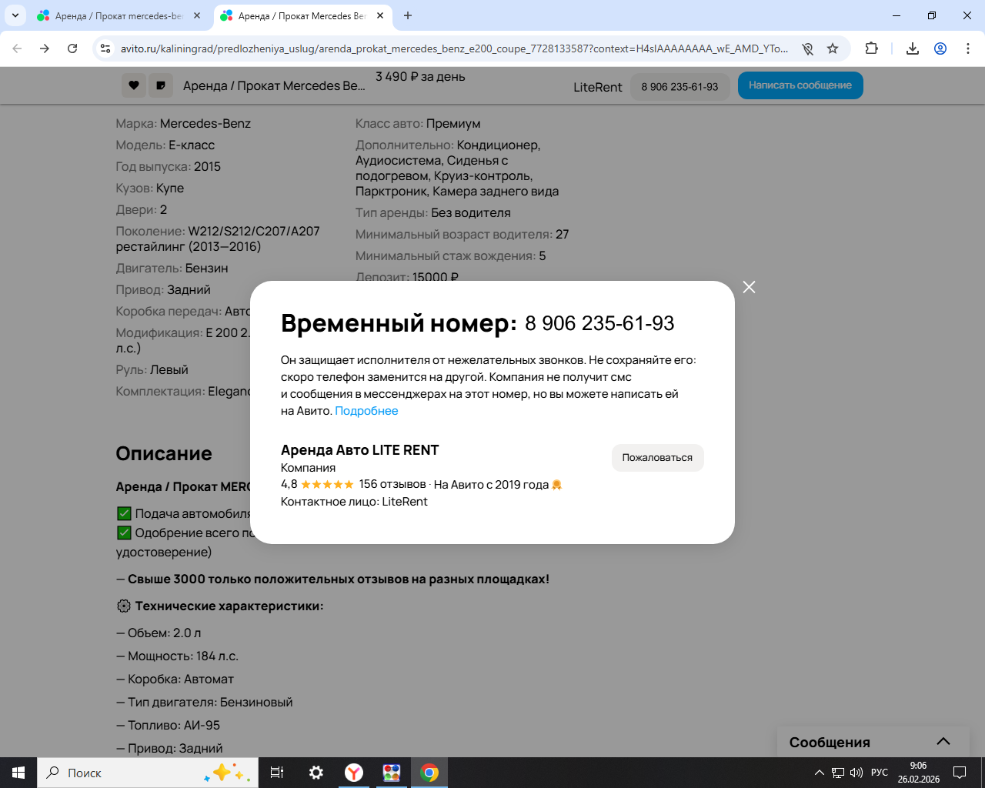The width and height of the screenshot is (985, 788).
Task: Add listing to favorites with heart icon
Action: [134, 85]
